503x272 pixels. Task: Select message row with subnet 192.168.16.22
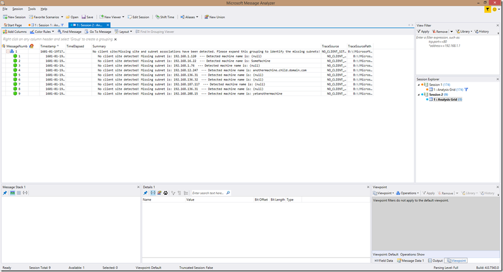tap(187, 61)
